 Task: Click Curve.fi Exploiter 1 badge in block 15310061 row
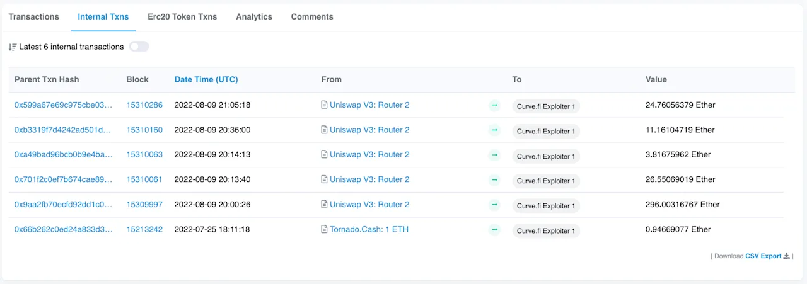pos(546,181)
